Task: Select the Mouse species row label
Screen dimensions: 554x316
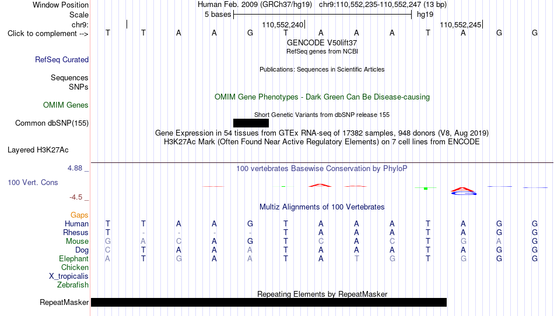Action: 77,242
